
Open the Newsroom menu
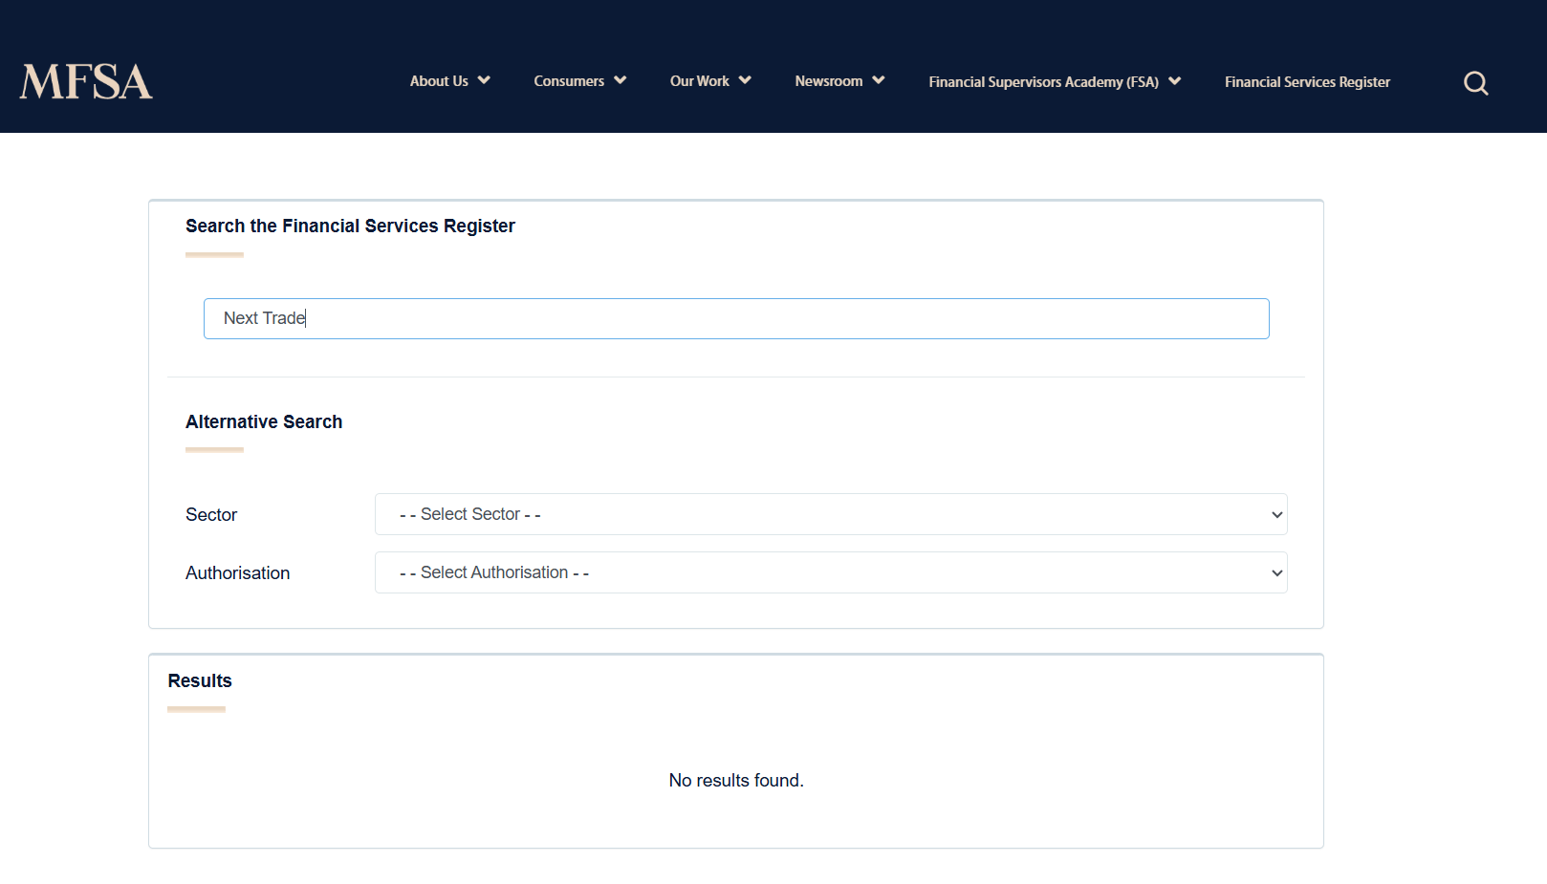coord(828,81)
